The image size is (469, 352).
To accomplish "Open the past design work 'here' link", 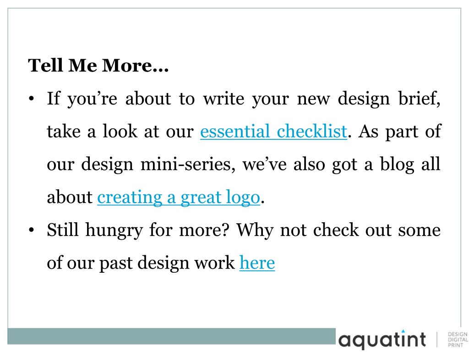I will click(x=257, y=263).
